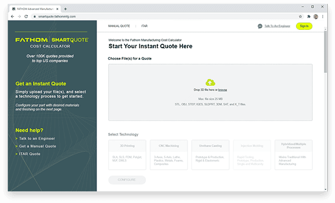Open the Chrome profile avatar
The image size is (335, 203).
click(316, 17)
